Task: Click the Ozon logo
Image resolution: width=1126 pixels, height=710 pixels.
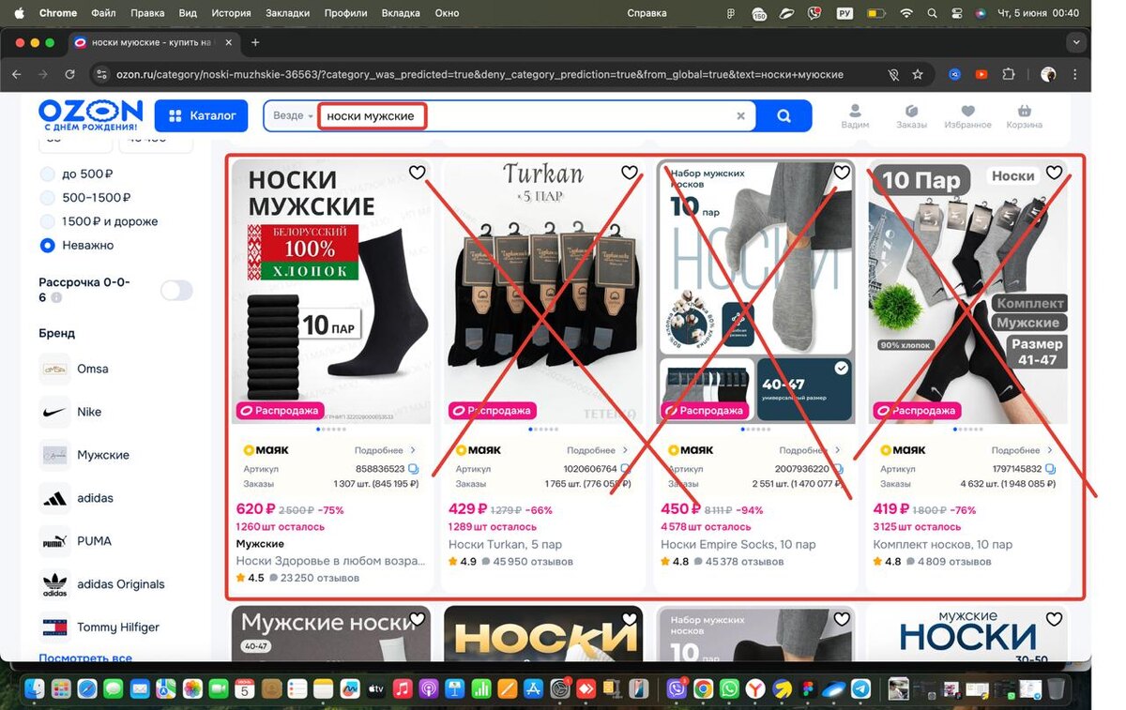Action: click(90, 114)
